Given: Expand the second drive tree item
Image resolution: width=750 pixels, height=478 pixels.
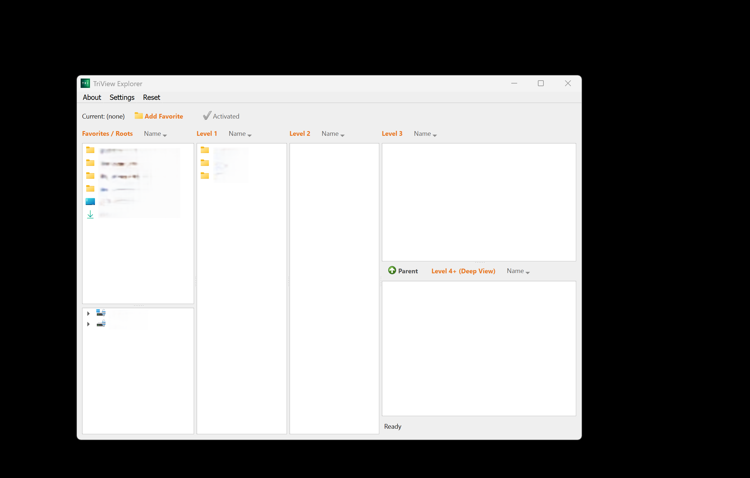Looking at the screenshot, I should [88, 324].
